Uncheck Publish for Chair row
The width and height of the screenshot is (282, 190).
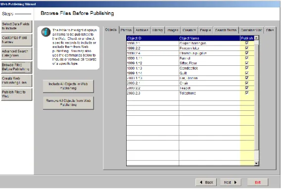pyautogui.click(x=247, y=83)
